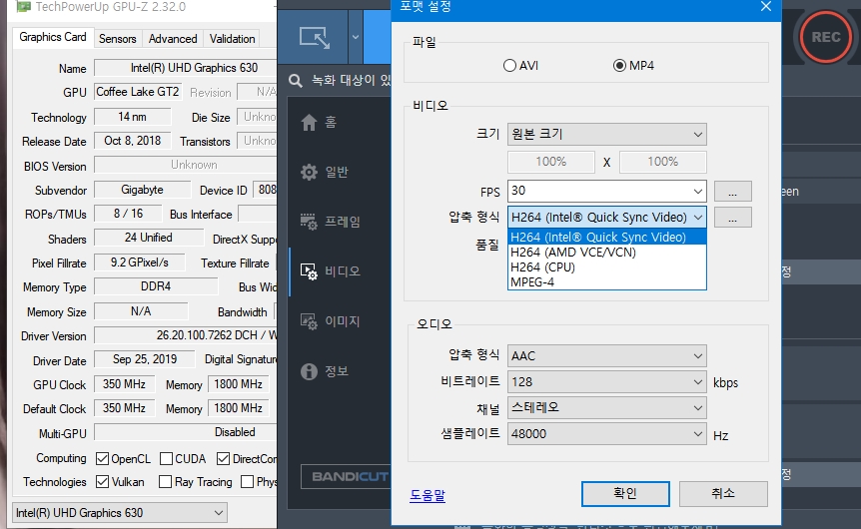Select the screen area capture mode icon

pyautogui.click(x=315, y=38)
